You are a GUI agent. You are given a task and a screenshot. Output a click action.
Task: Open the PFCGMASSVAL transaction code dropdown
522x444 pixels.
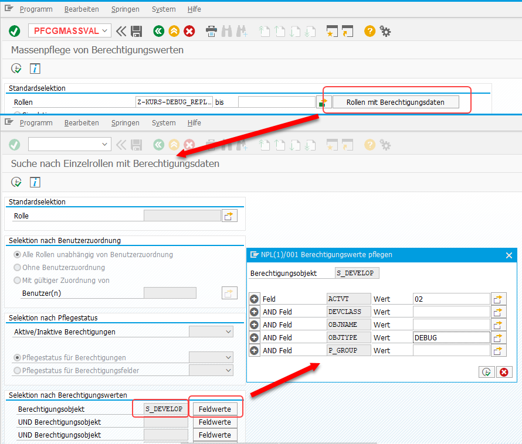[x=105, y=31]
